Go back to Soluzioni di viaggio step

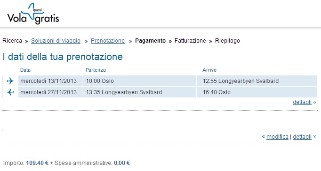(x=56, y=41)
